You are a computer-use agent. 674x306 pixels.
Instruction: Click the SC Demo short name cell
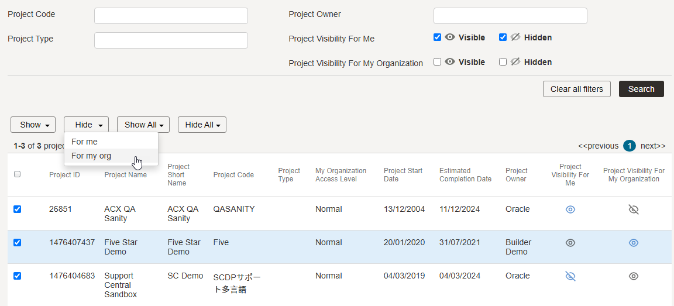coord(185,276)
